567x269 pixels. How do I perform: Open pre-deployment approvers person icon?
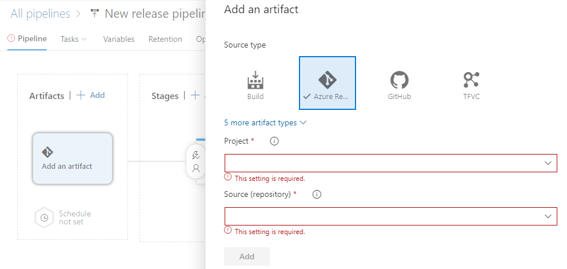click(x=196, y=168)
